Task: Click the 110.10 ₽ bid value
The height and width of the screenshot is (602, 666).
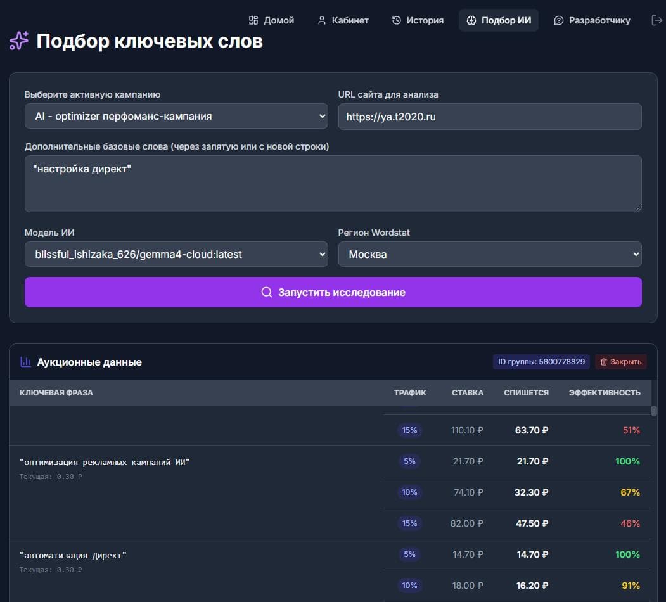Action: 467,430
